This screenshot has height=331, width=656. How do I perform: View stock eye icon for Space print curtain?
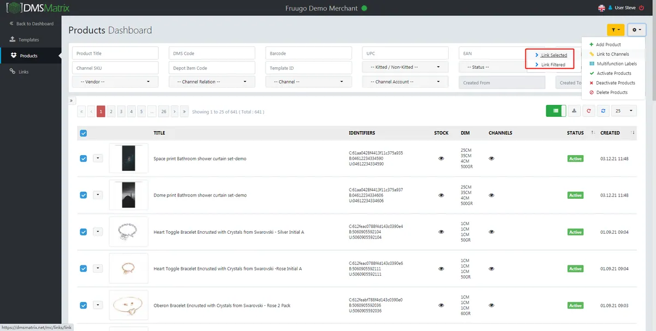[441, 158]
